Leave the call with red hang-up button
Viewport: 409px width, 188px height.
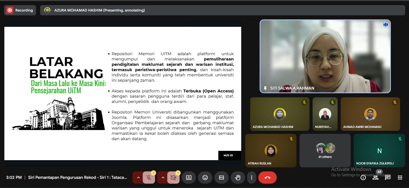[x=267, y=178]
